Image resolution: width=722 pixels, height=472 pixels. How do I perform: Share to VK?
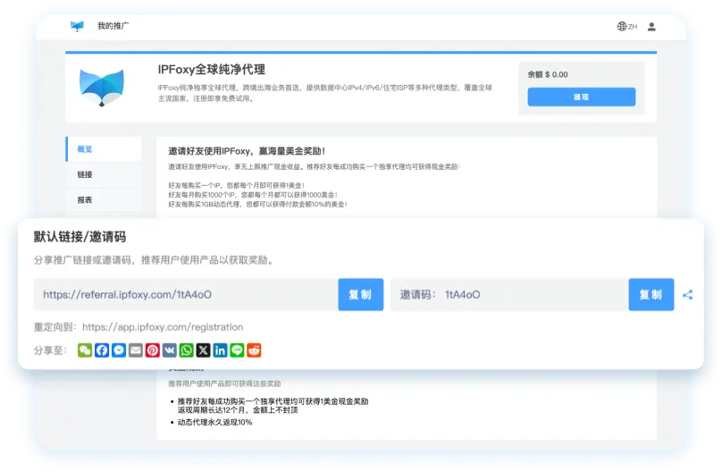point(170,350)
